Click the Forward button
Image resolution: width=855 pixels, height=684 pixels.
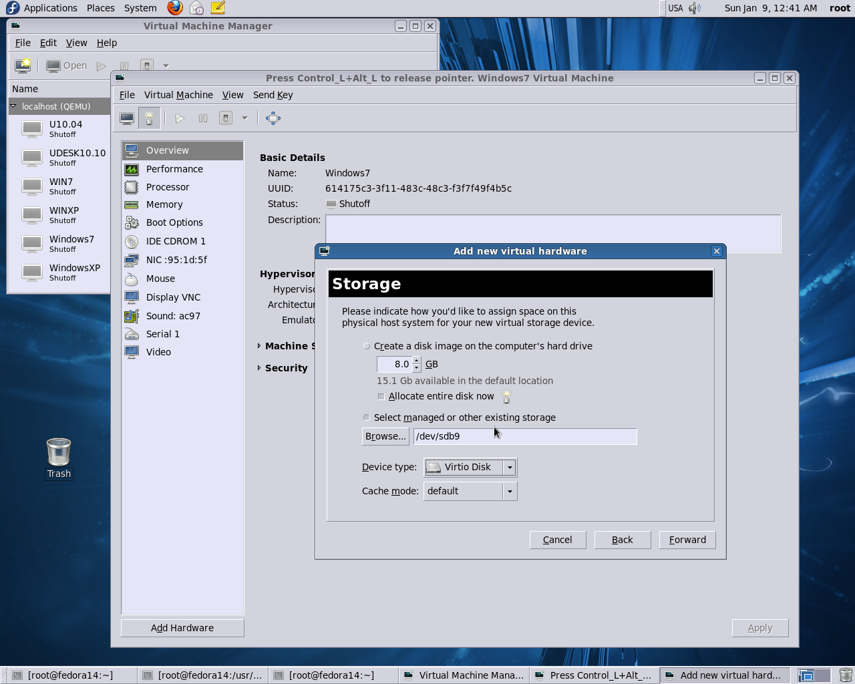[687, 540]
